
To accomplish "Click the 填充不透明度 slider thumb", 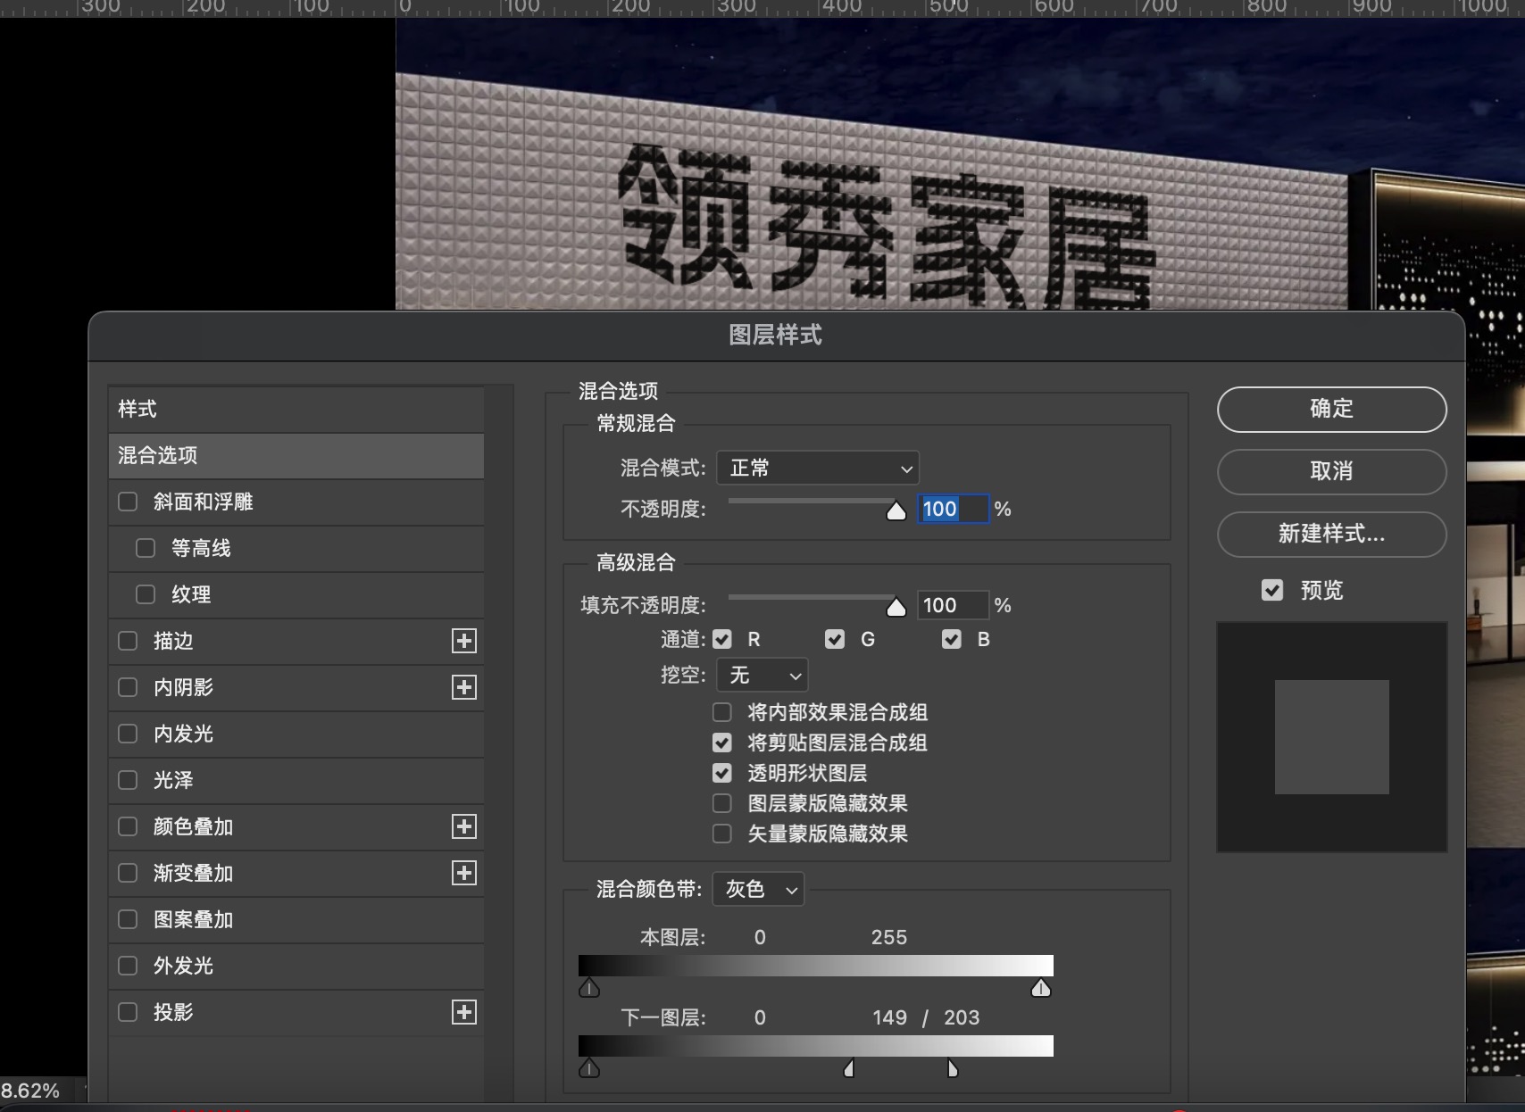I will click(896, 608).
